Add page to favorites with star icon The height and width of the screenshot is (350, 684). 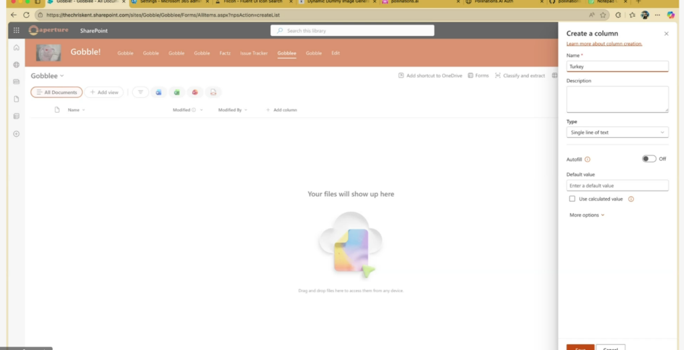603,15
